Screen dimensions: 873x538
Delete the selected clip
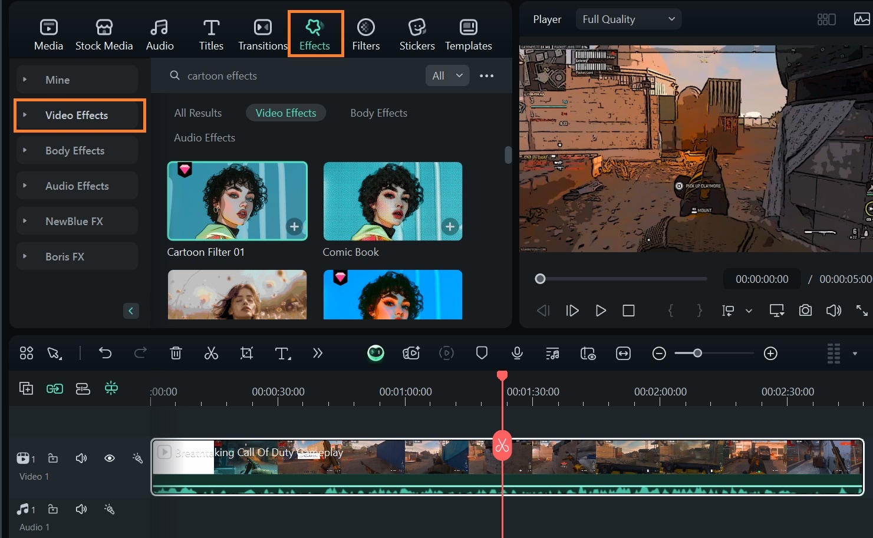coord(176,353)
